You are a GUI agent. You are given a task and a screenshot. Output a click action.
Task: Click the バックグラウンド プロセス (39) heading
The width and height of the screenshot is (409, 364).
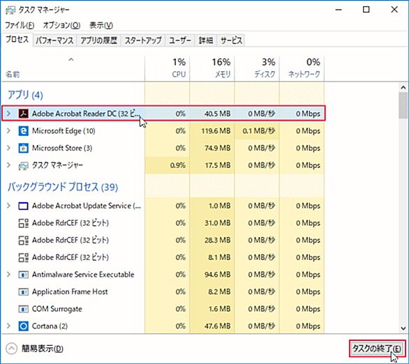63,187
